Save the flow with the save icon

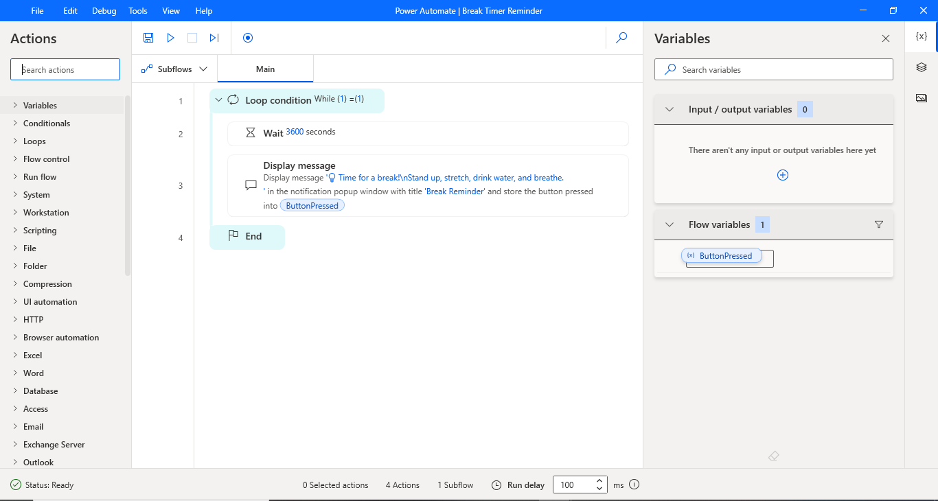pyautogui.click(x=148, y=38)
